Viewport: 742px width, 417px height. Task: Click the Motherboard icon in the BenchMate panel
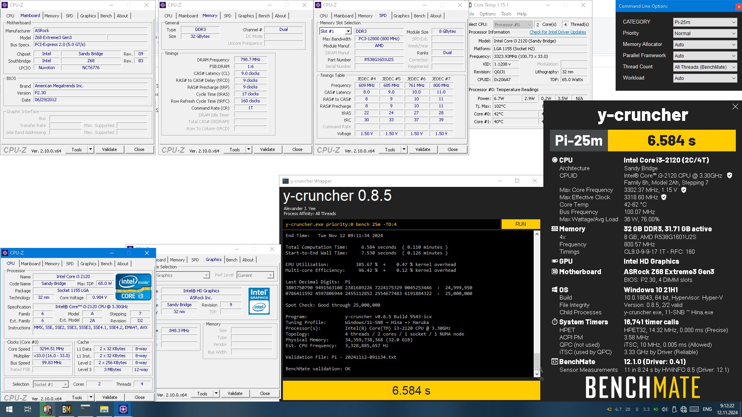coord(555,272)
